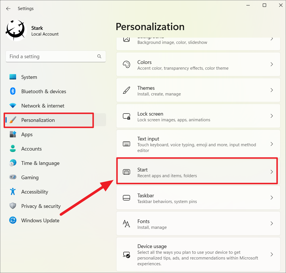
Task: Expand the Lock screen chevron
Action: tap(272, 116)
